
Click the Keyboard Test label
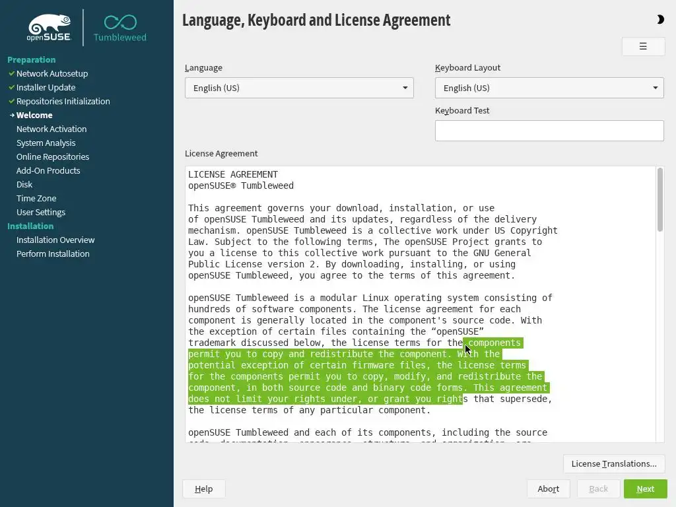(462, 110)
